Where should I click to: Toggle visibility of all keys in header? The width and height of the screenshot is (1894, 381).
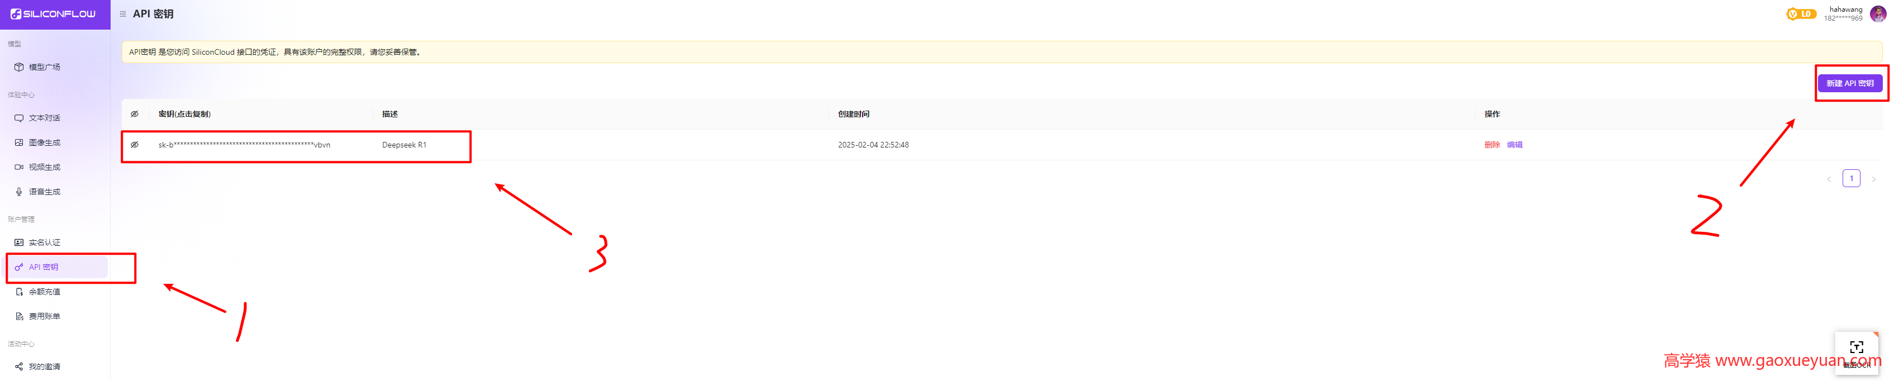pyautogui.click(x=135, y=114)
